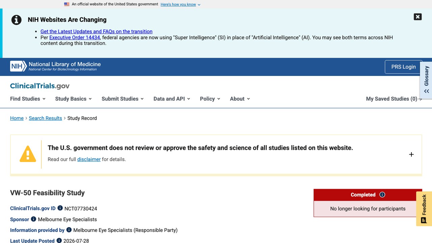The height and width of the screenshot is (243, 432).
Task: Open the Executive Order 14434 link
Action: (x=75, y=37)
